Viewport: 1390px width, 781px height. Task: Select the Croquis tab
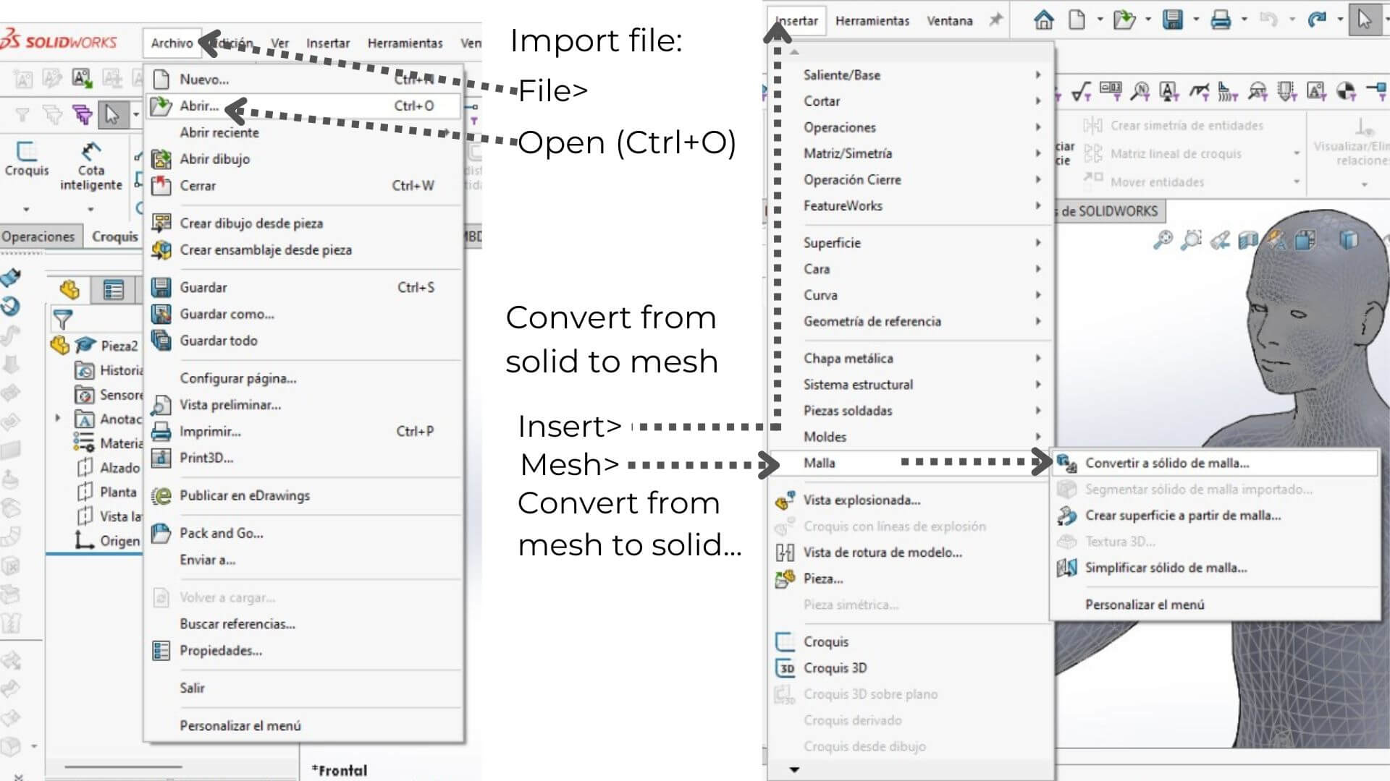pyautogui.click(x=114, y=236)
